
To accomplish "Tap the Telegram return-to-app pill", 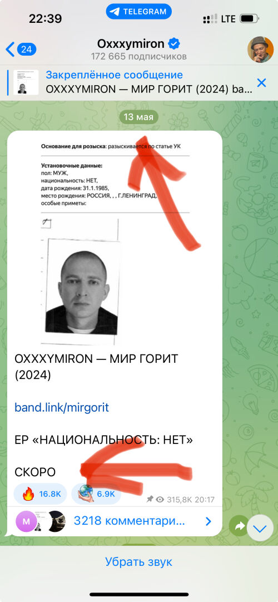I will coord(139,12).
